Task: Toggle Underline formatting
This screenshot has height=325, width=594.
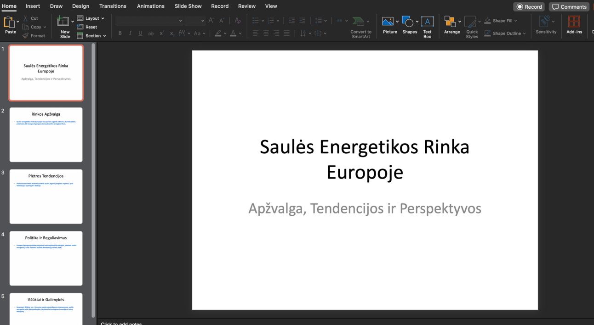Action: click(140, 33)
